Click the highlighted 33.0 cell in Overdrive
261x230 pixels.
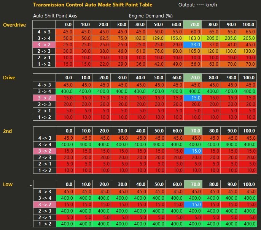[193, 45]
